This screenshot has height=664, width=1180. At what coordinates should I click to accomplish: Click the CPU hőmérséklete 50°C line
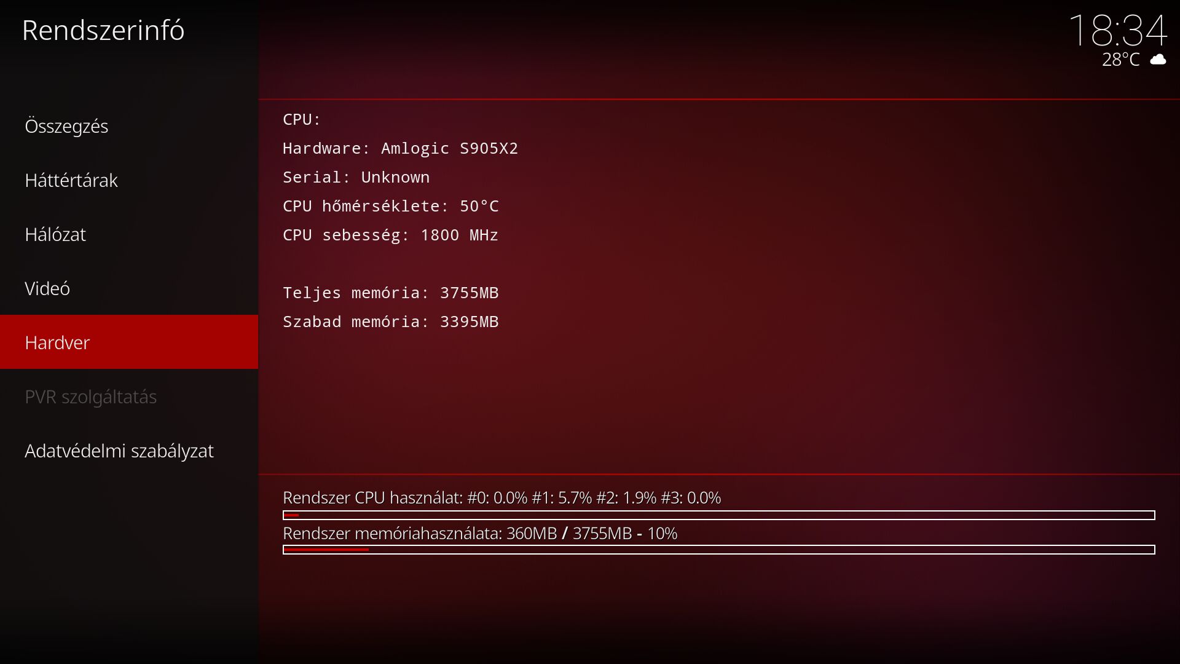point(390,206)
